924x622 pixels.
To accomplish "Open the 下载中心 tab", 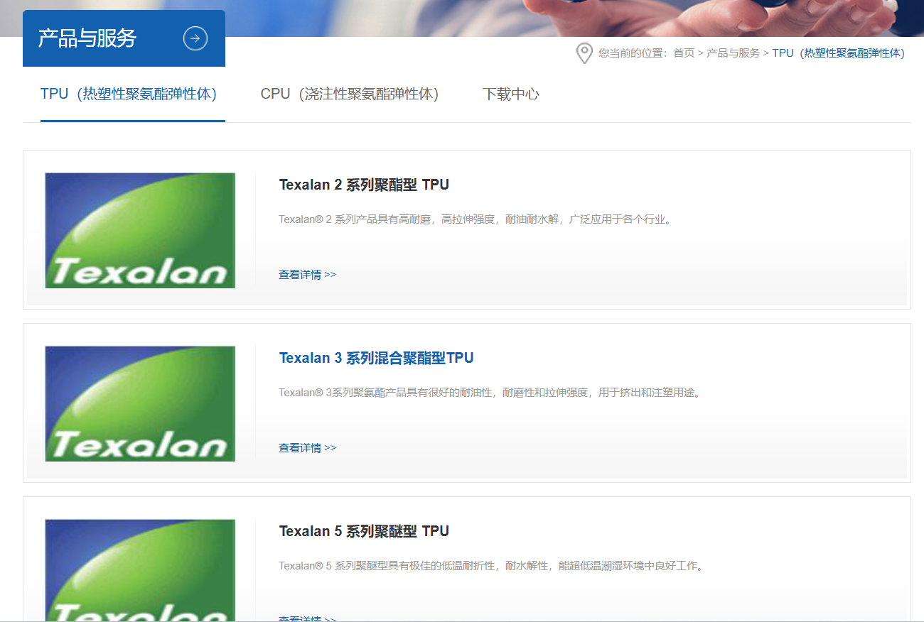I will tap(511, 94).
